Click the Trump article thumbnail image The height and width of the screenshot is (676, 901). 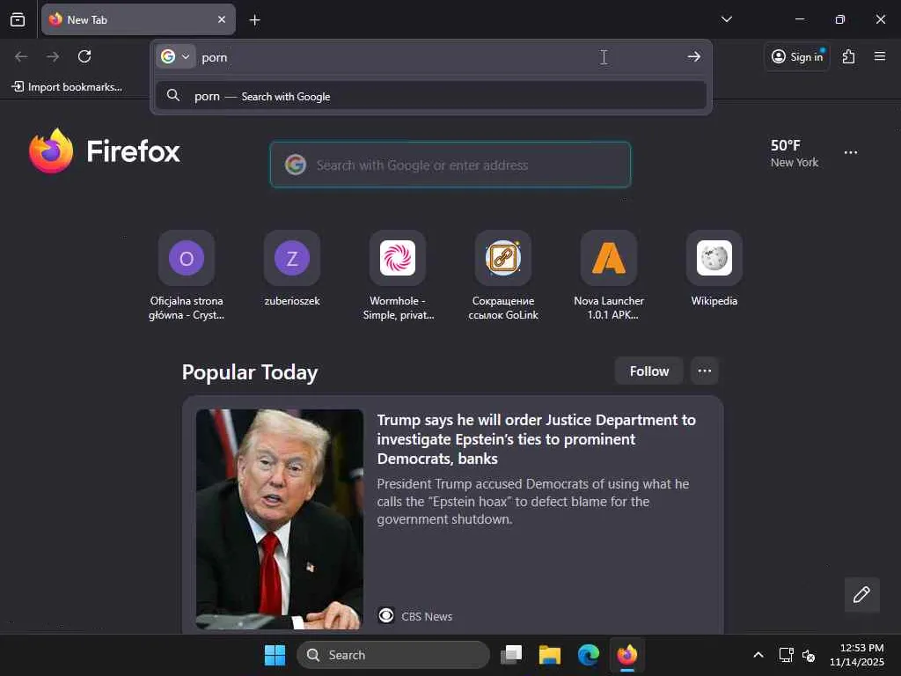click(x=279, y=519)
